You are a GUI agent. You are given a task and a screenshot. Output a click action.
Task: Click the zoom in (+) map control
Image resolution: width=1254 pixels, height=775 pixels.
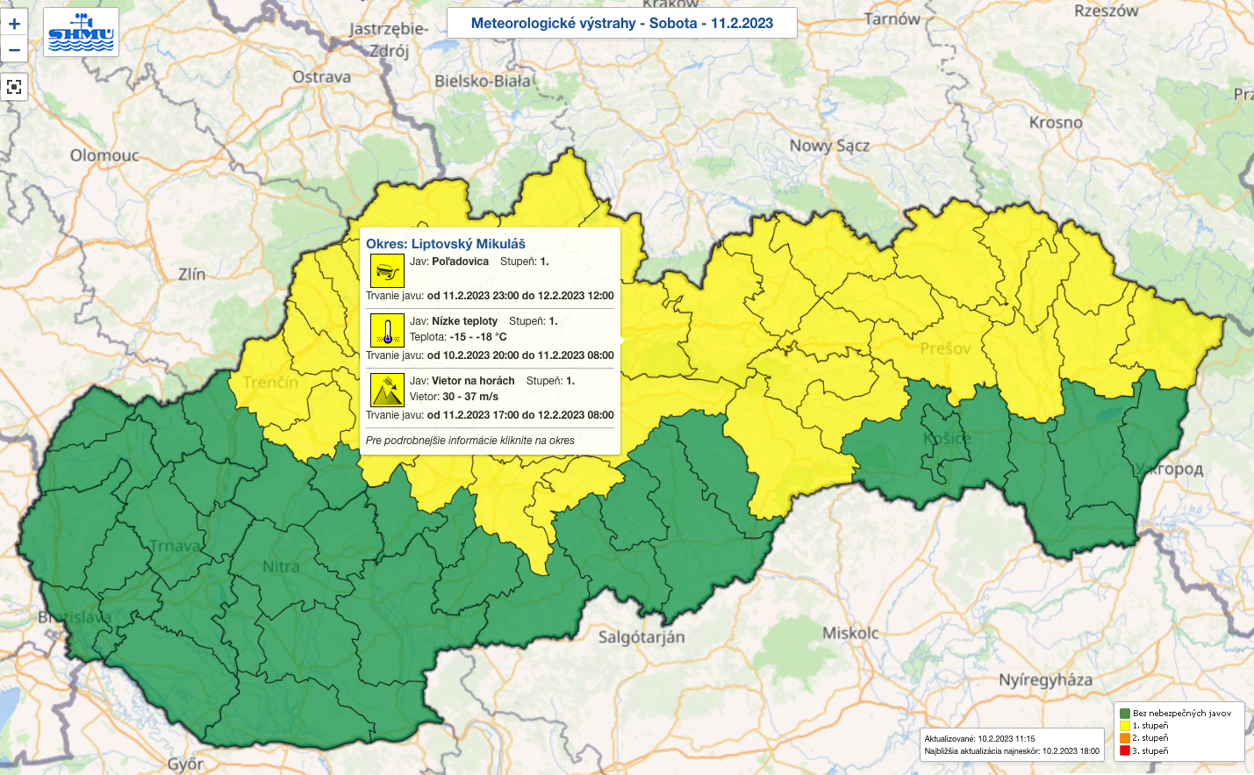coord(13,24)
